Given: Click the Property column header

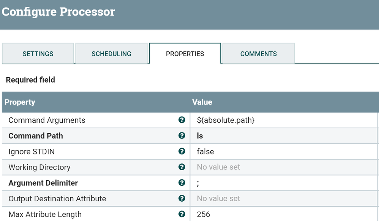Looking at the screenshot, I should click(20, 102).
